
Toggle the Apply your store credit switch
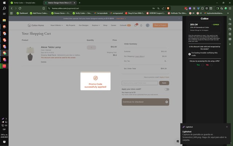click(x=167, y=89)
